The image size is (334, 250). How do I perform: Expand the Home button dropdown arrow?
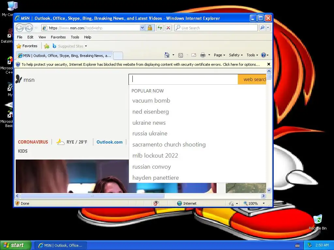click(173, 55)
